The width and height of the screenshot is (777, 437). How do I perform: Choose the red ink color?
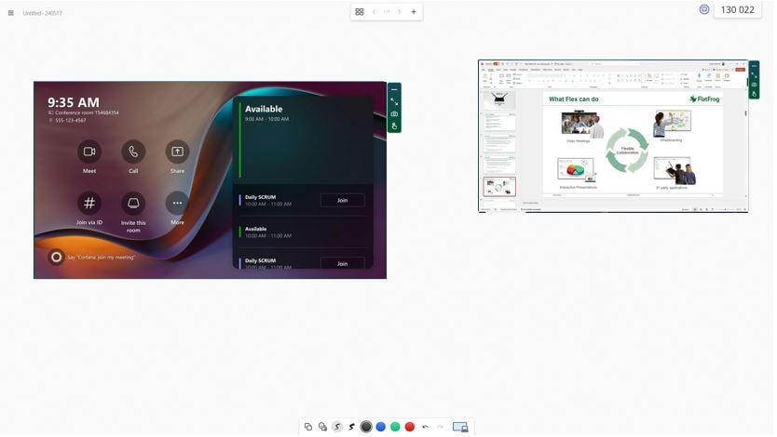410,427
